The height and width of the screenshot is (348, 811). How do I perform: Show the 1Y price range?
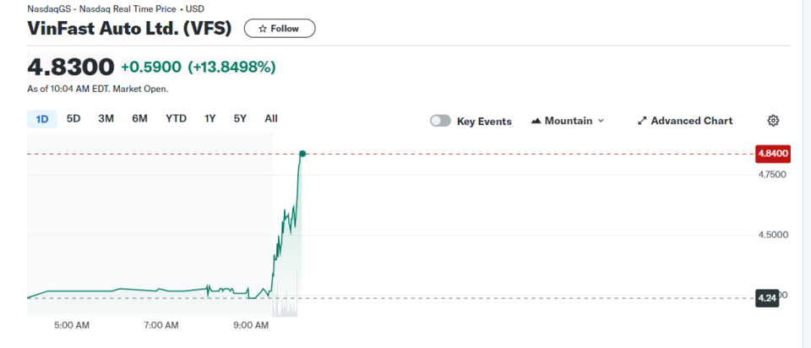coord(210,119)
